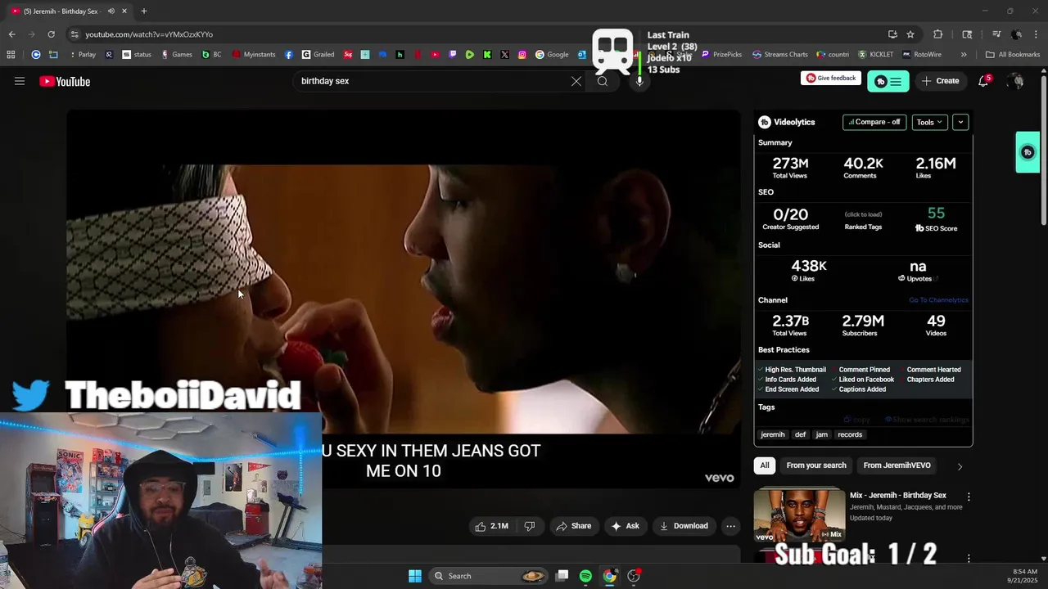The width and height of the screenshot is (1048, 589).
Task: Share the video
Action: point(573,526)
